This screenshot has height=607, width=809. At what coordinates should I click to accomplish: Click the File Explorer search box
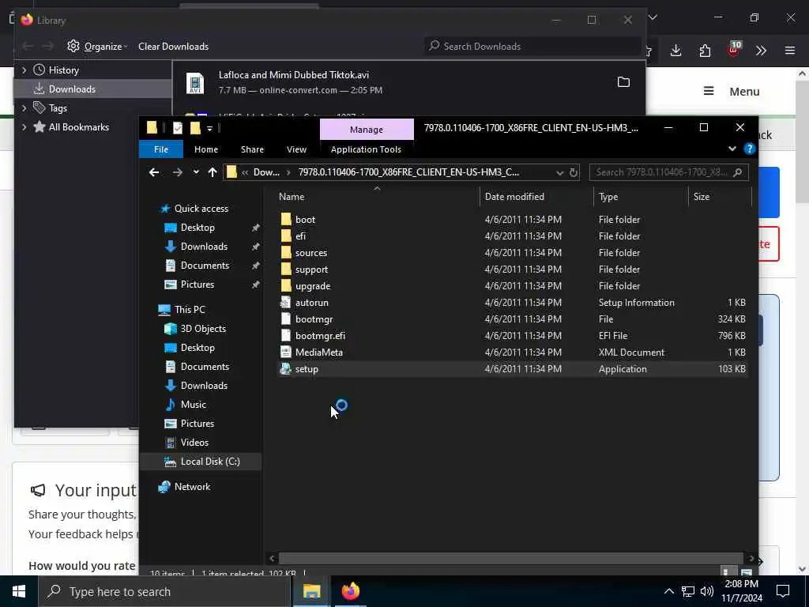click(668, 172)
